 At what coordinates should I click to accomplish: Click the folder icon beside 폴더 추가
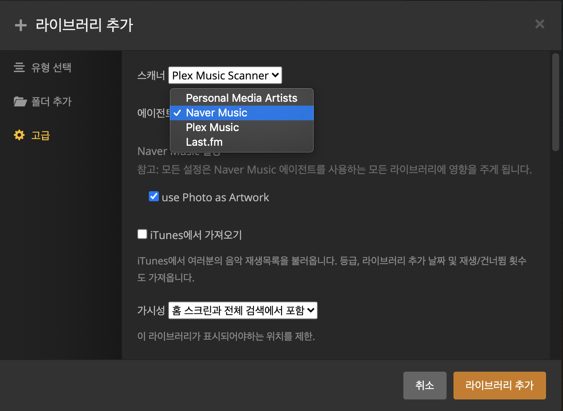pyautogui.click(x=20, y=101)
